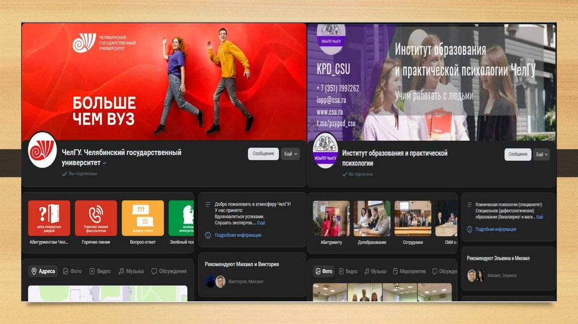Click the map preview under Адреса
Viewport: 578px width, 324px height.
point(108,294)
